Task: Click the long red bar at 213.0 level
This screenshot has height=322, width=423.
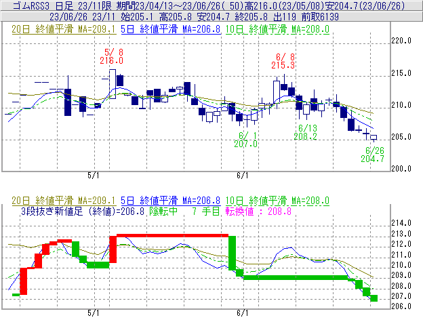Action: click(x=172, y=236)
